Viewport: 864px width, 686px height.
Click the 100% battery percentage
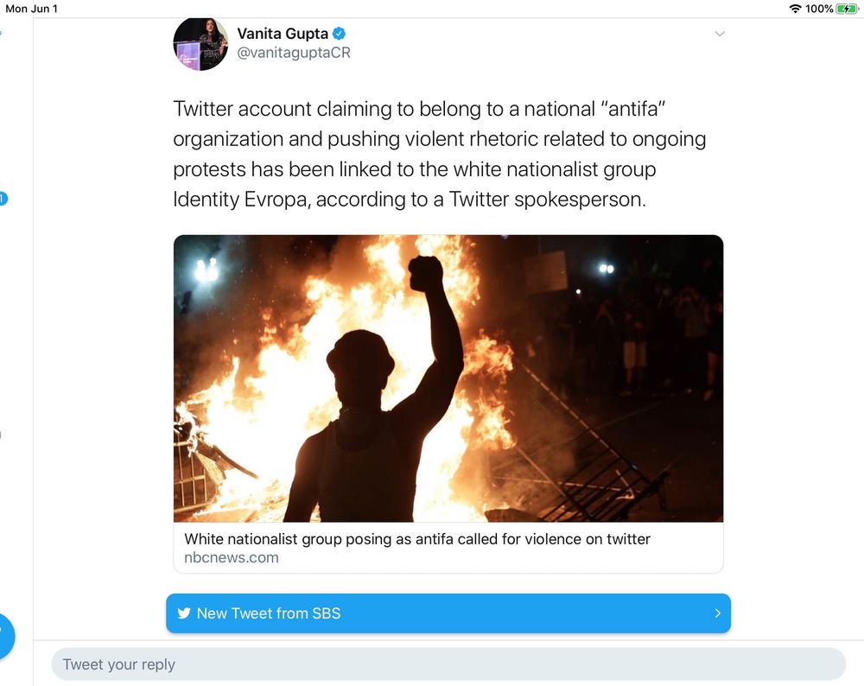(819, 9)
